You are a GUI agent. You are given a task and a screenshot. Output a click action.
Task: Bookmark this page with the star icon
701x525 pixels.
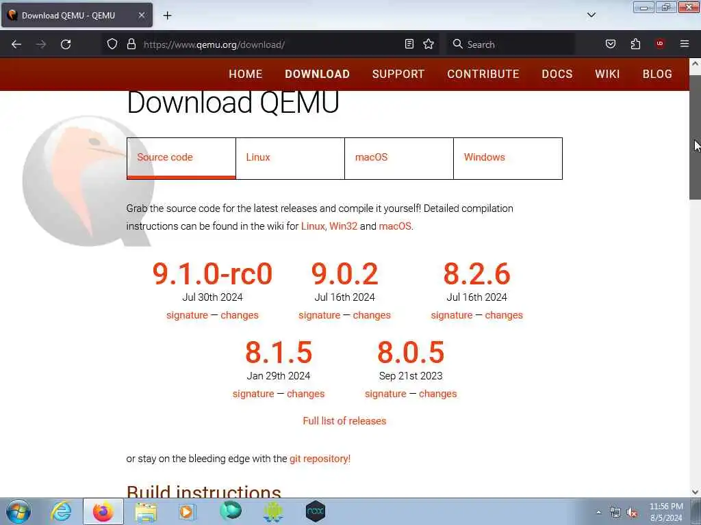pos(429,44)
